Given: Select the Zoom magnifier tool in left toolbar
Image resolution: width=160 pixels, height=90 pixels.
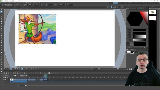Looking at the screenshot, I should (x=1, y=67).
